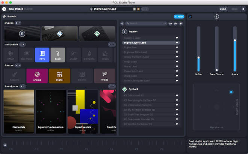This screenshot has height=154, width=248.
Task: Toggle the favorites heart filter
Action: [x=181, y=23]
